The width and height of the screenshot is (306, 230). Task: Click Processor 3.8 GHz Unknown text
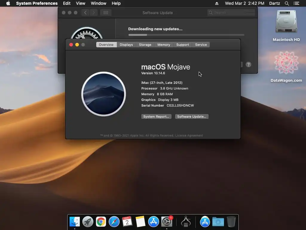click(165, 88)
